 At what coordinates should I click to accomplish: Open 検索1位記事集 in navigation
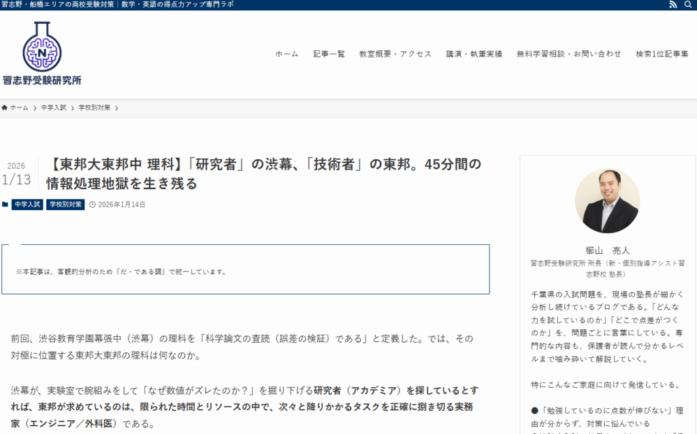pos(662,54)
